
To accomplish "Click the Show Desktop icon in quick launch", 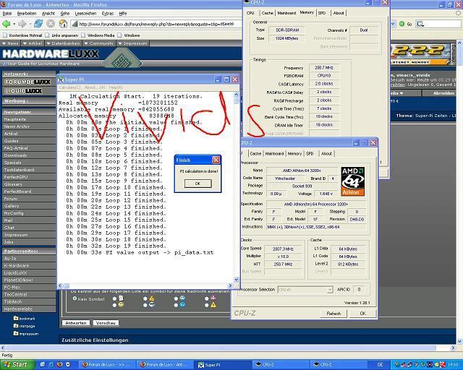I will pyautogui.click(x=43, y=364).
